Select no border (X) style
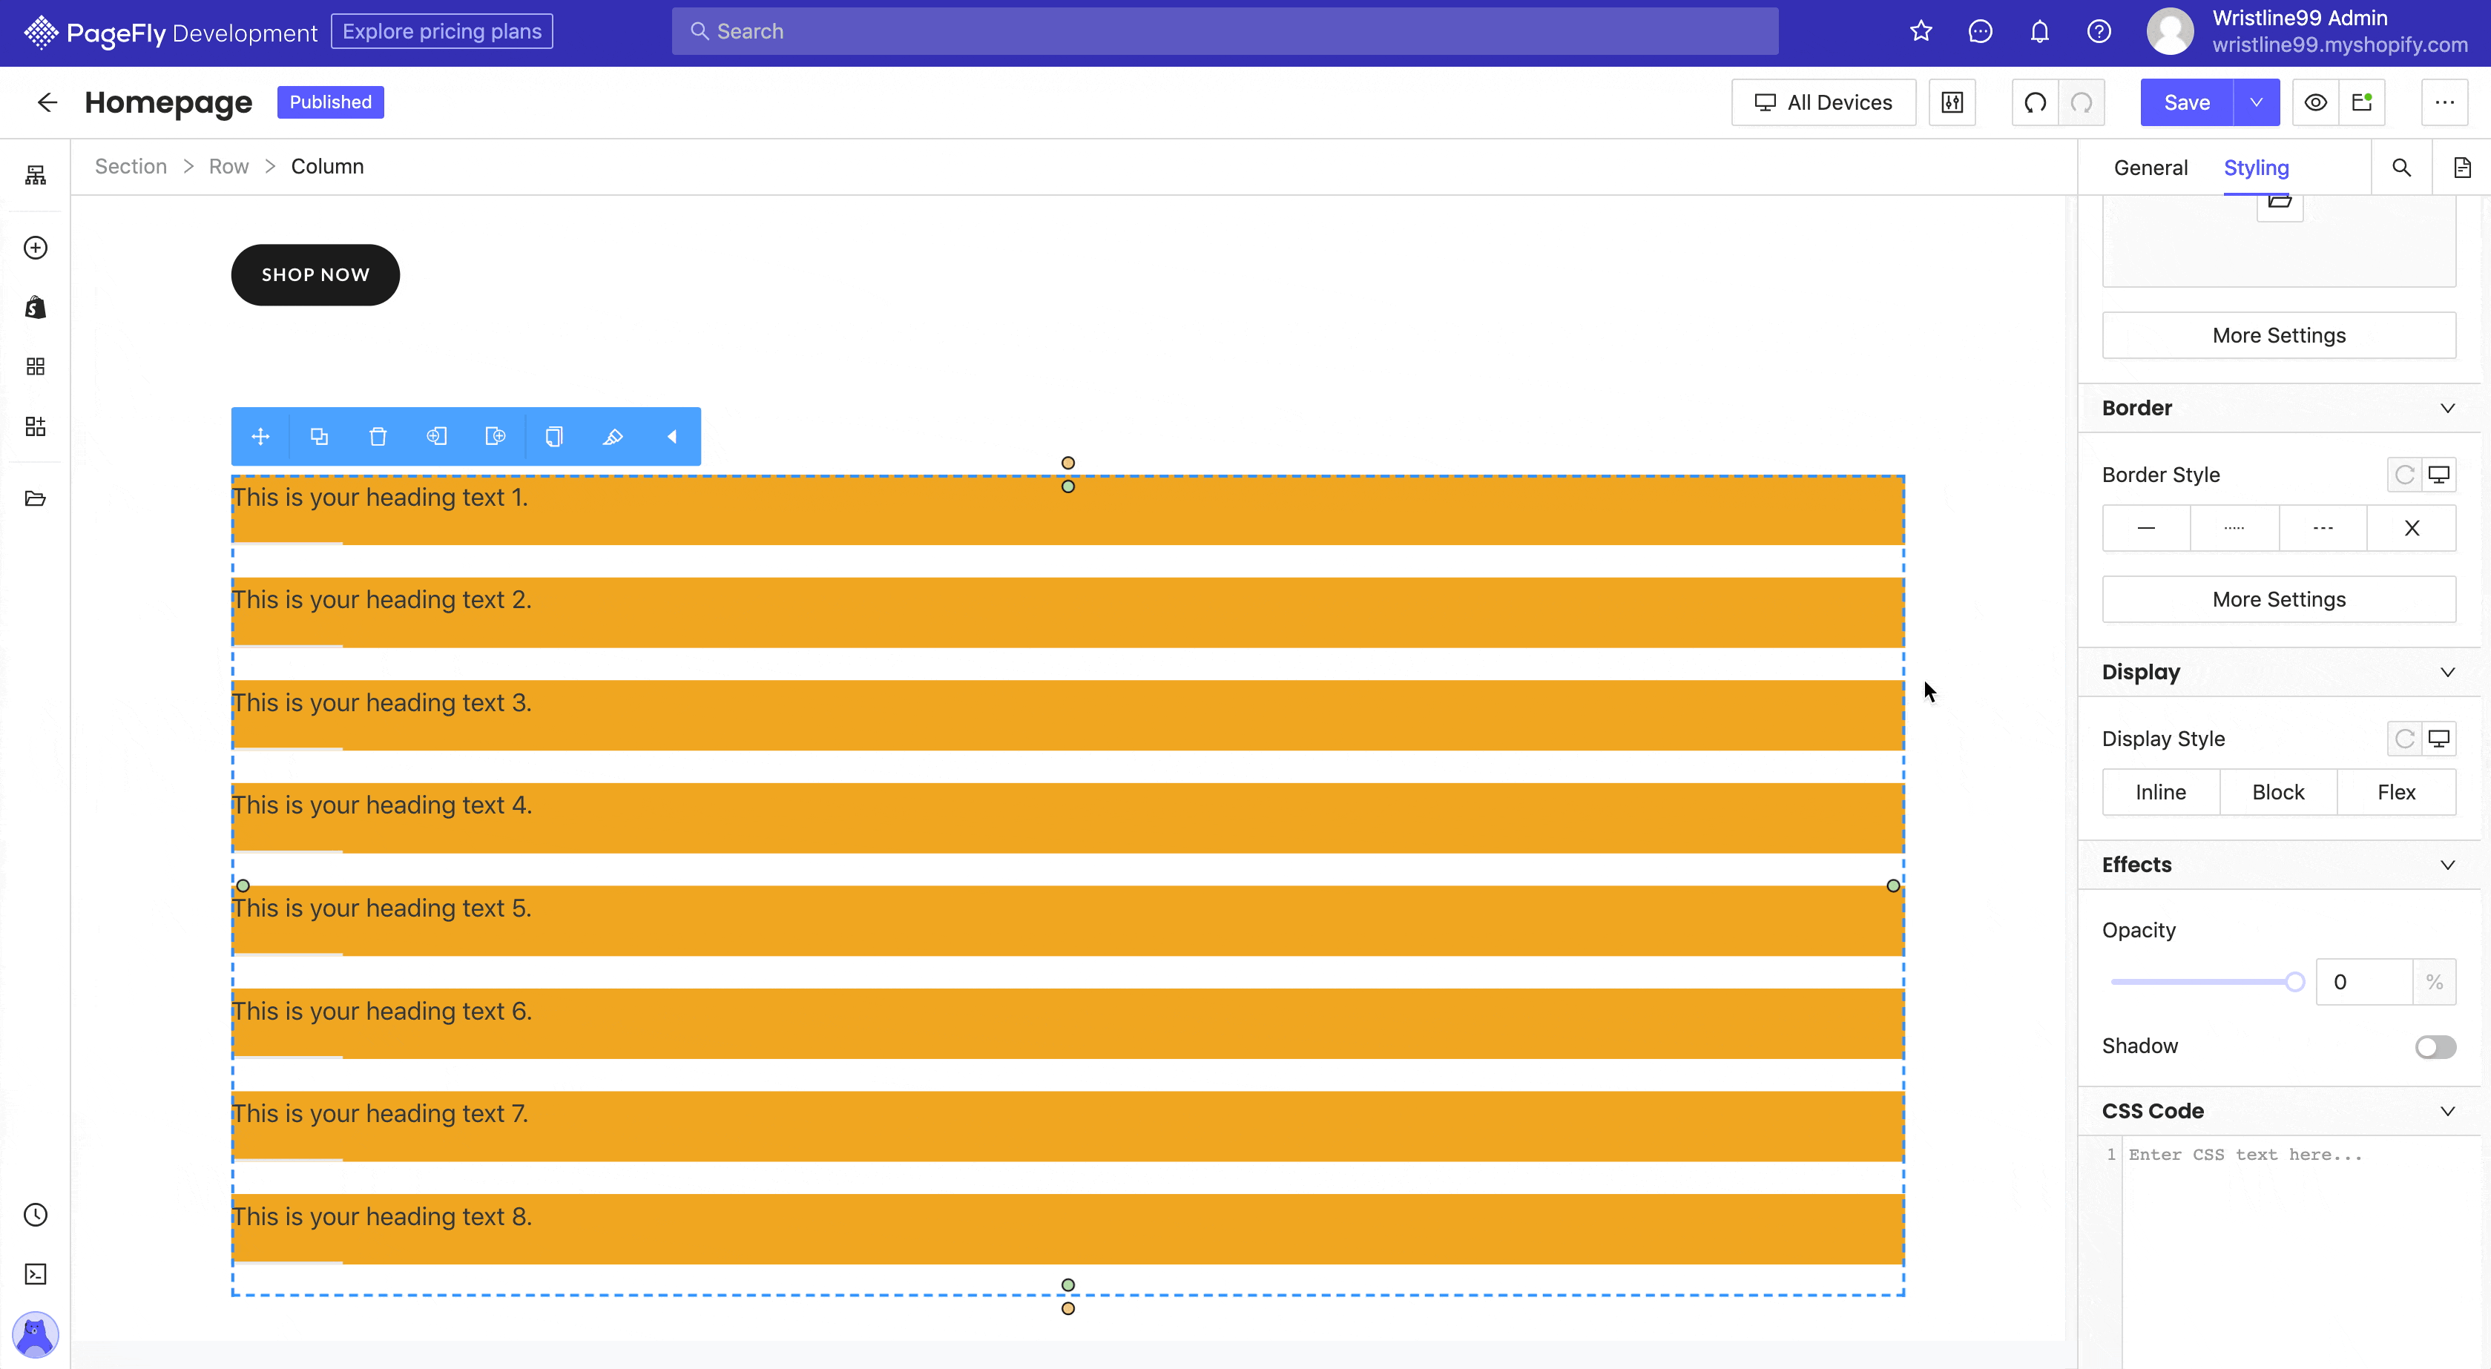Image resolution: width=2491 pixels, height=1369 pixels. [2412, 528]
